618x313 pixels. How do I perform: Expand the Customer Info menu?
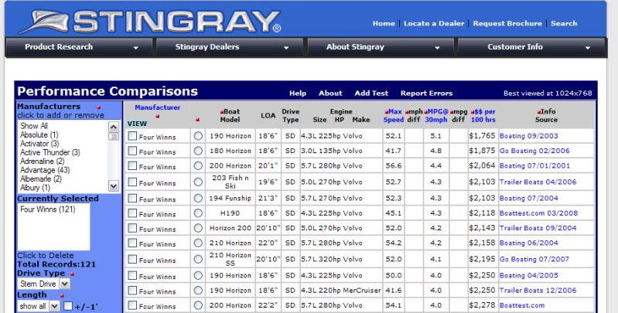pos(531,47)
